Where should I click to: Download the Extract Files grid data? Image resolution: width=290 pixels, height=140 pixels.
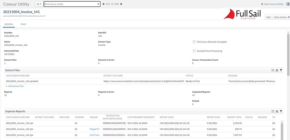(277, 70)
